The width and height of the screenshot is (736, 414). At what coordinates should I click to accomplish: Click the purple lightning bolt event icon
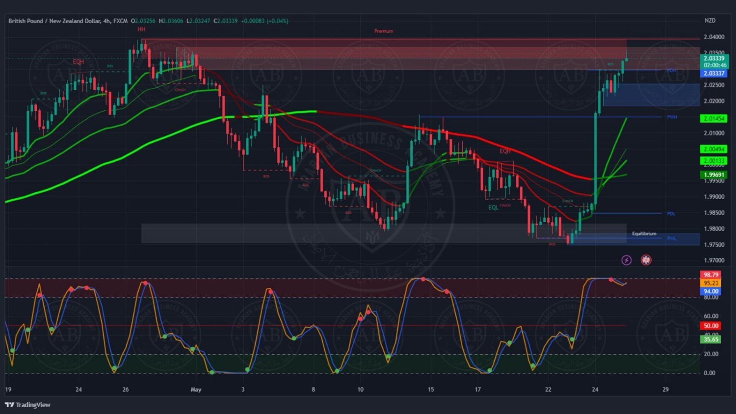[x=627, y=260]
